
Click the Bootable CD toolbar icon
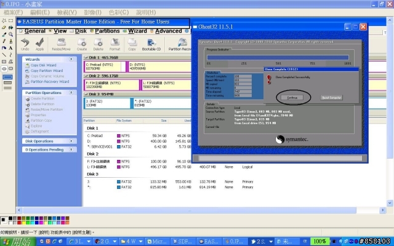151,44
